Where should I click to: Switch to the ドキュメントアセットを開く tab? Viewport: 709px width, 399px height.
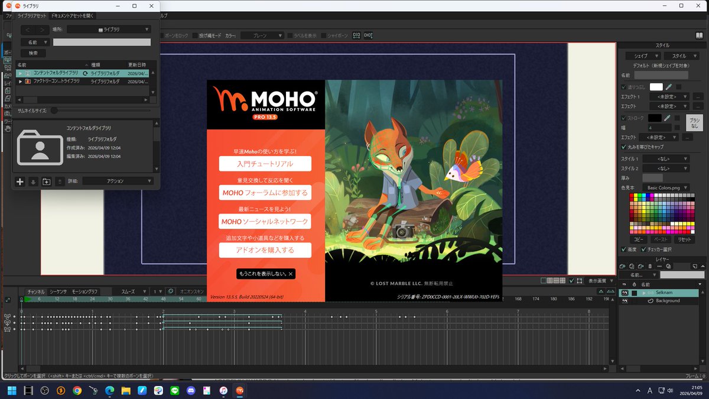point(72,16)
